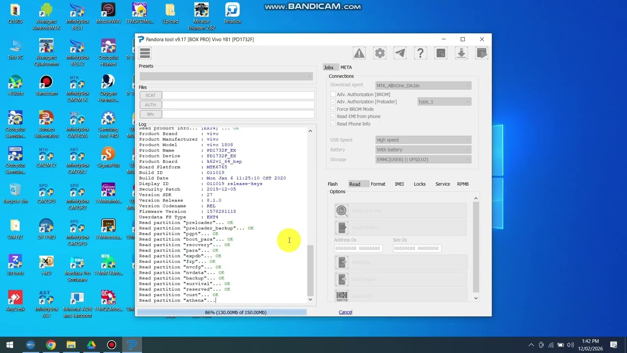Open Battery dropdown
The image size is (627, 353).
(x=423, y=150)
